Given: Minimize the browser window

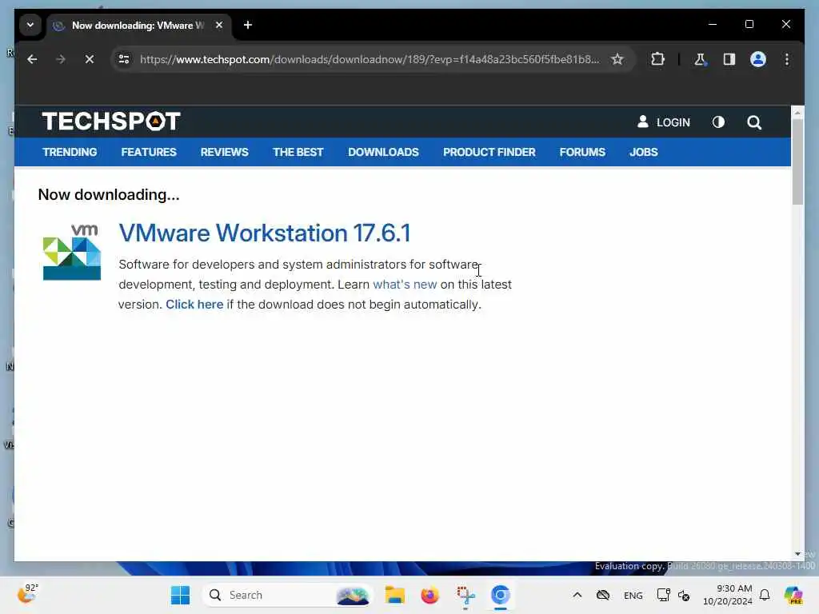Looking at the screenshot, I should pyautogui.click(x=713, y=25).
